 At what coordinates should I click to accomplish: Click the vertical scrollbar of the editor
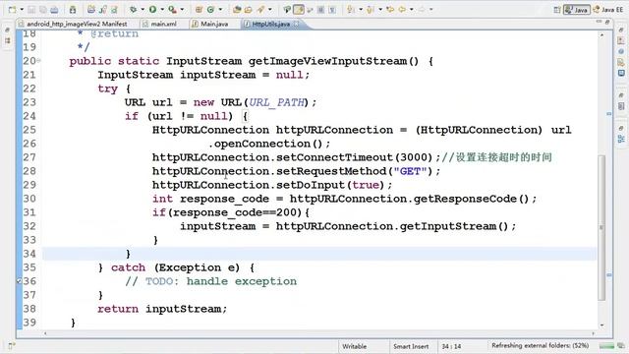pyautogui.click(x=601, y=227)
